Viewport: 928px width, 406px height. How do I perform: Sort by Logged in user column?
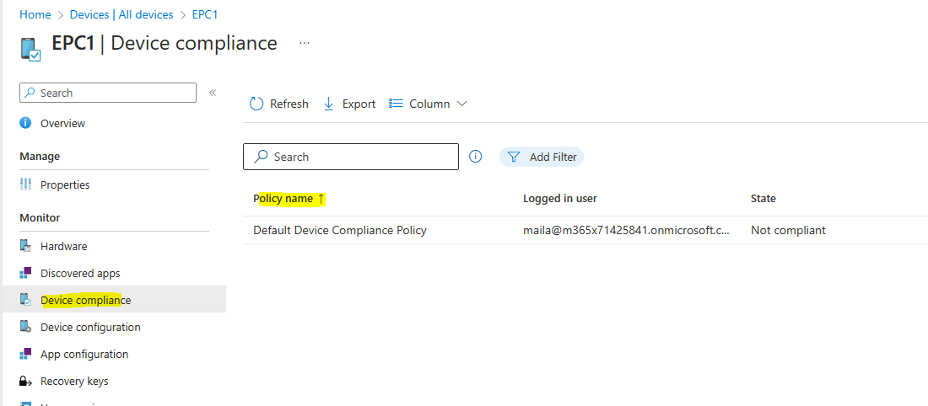(560, 199)
